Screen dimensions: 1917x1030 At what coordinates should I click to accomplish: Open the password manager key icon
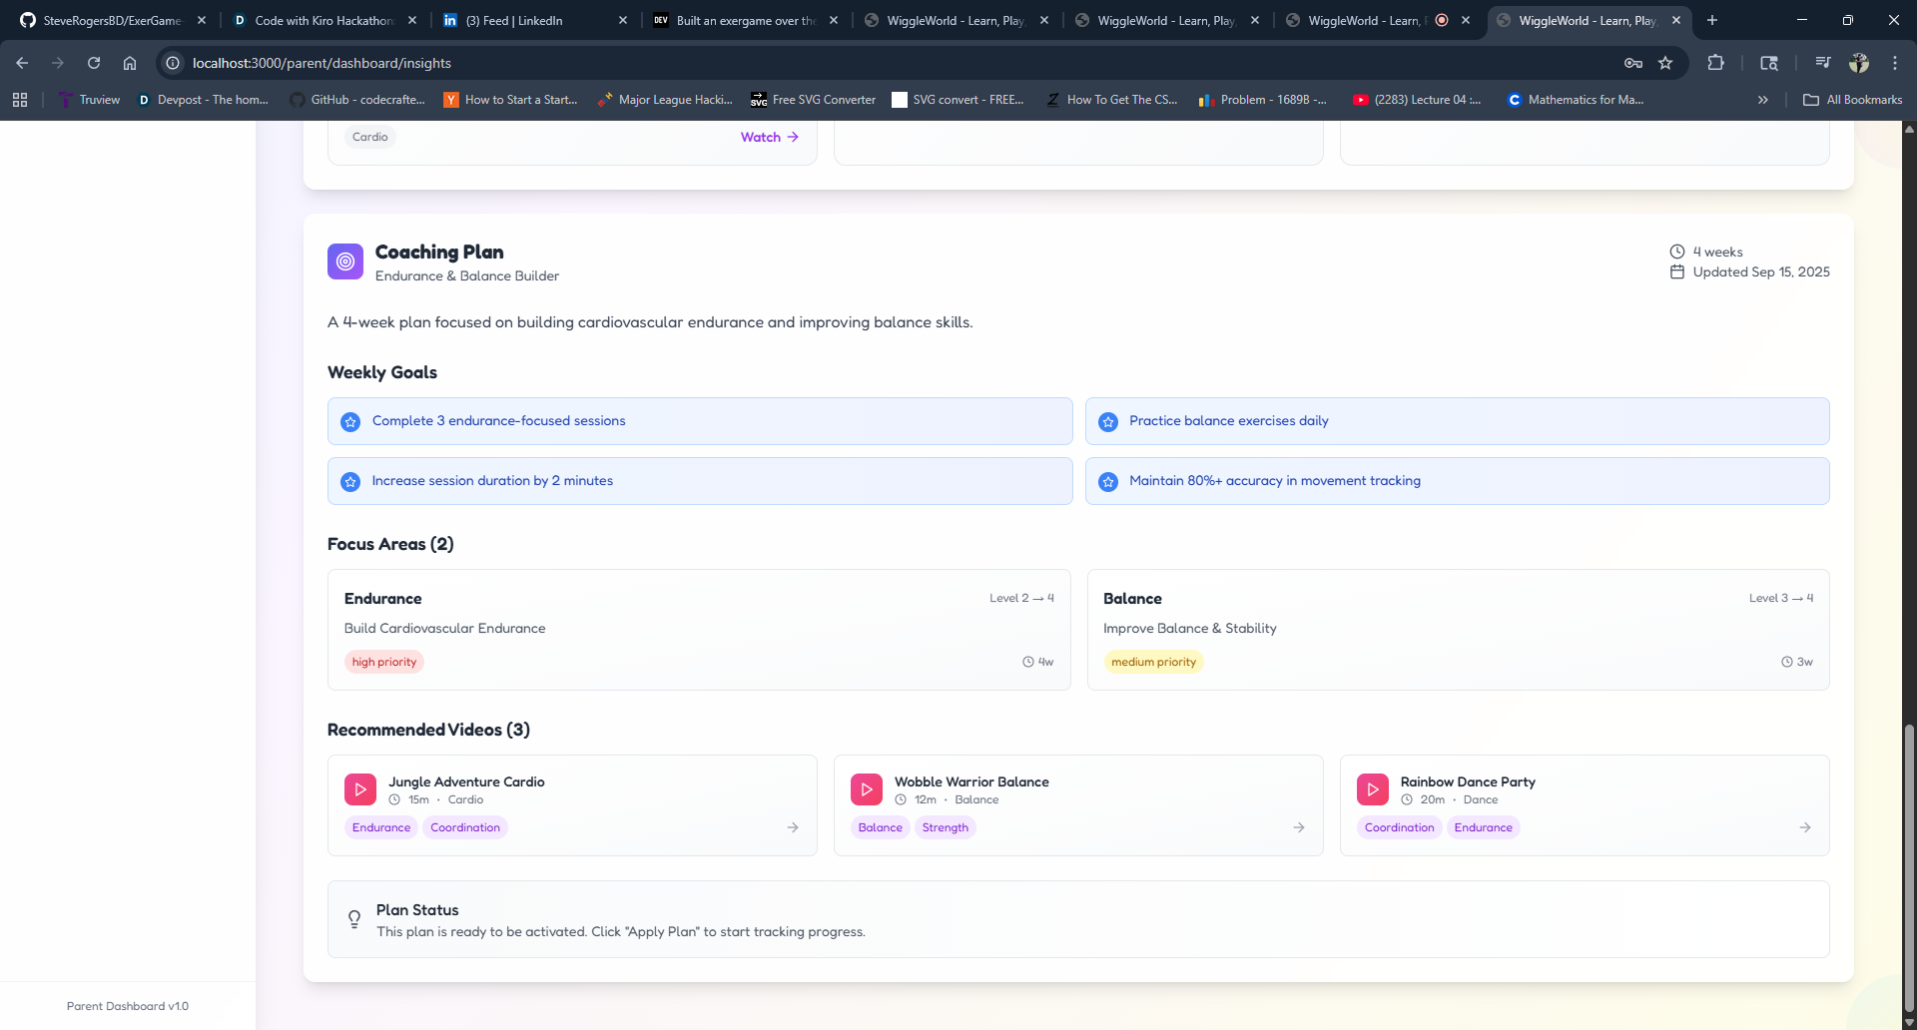pos(1633,63)
